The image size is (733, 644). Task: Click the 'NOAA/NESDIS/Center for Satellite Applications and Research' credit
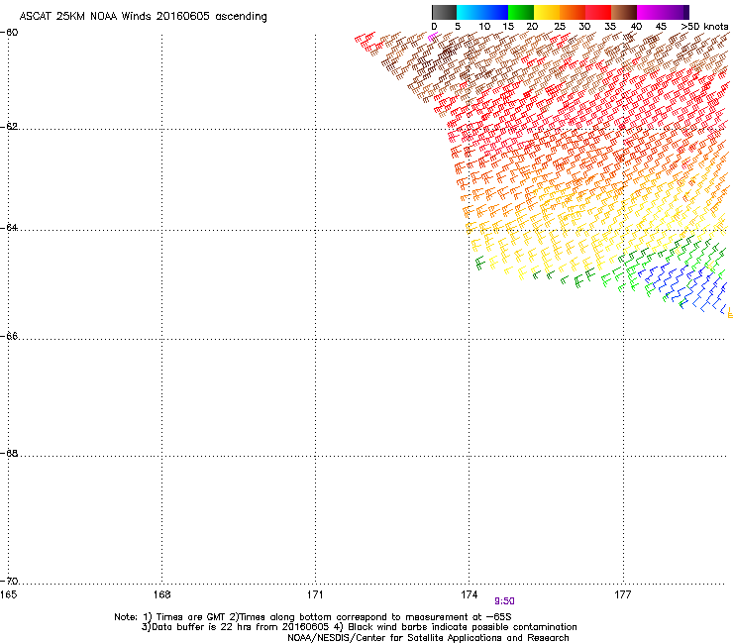(x=428, y=638)
